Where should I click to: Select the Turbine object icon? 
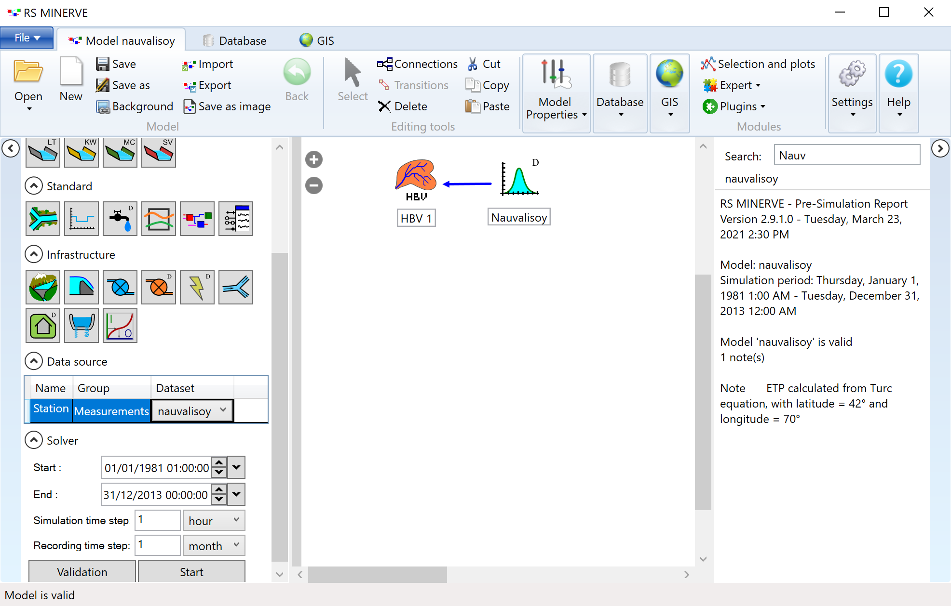tap(120, 287)
